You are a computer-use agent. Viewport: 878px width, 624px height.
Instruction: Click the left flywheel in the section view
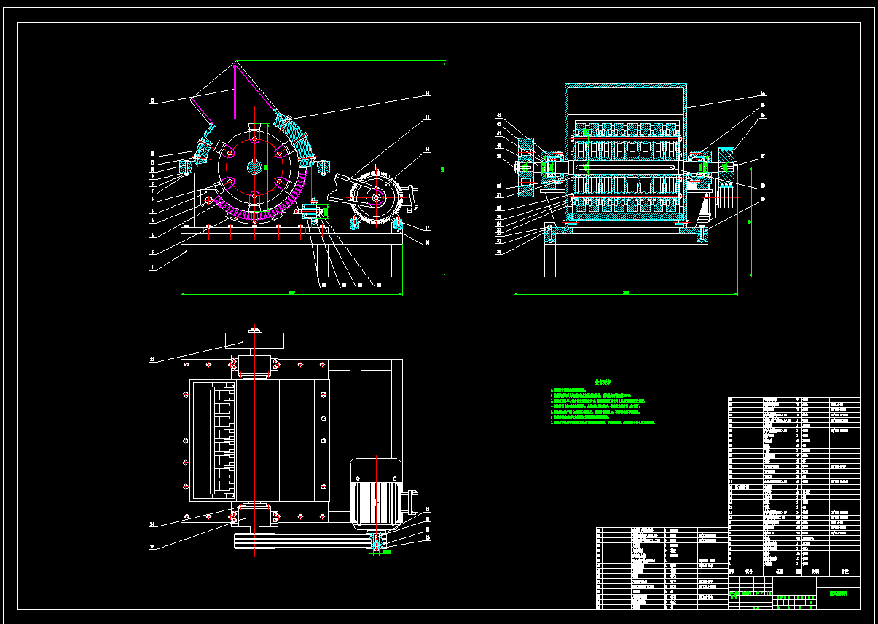click(x=526, y=166)
